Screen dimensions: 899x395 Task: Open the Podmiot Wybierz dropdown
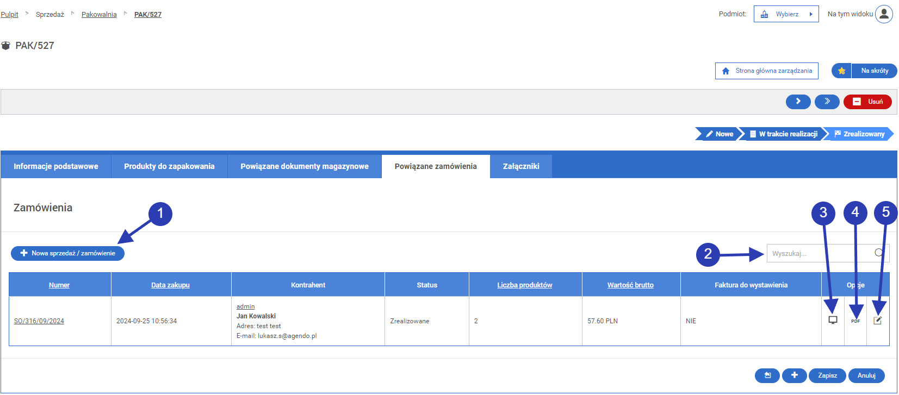point(786,14)
